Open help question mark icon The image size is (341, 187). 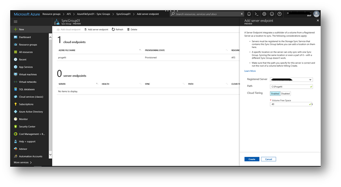click(x=279, y=14)
